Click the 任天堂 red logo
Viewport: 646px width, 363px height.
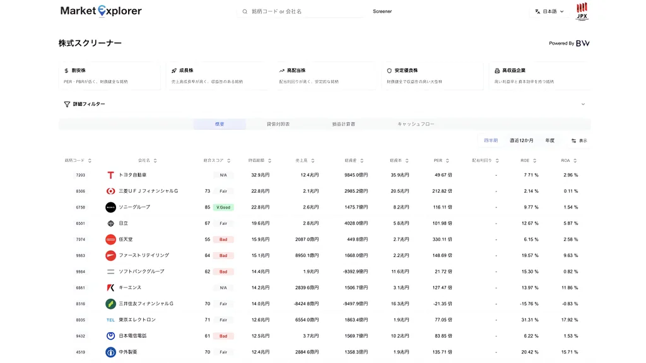(110, 239)
